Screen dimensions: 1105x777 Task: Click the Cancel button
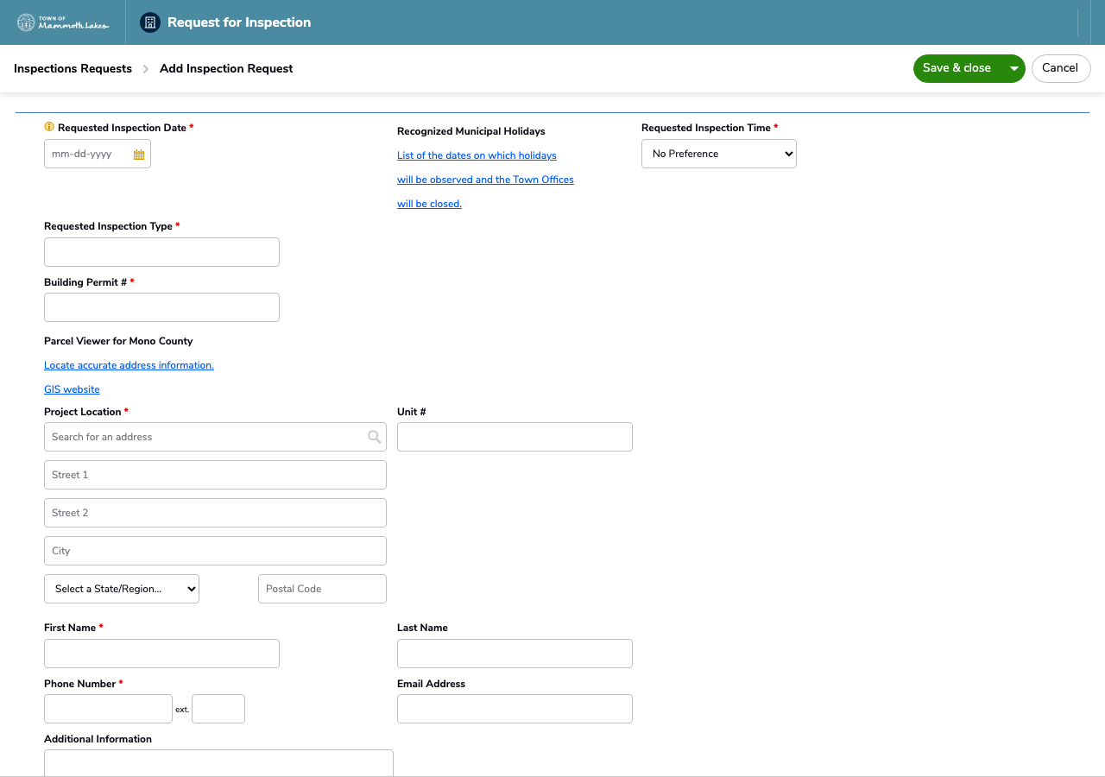pos(1061,69)
